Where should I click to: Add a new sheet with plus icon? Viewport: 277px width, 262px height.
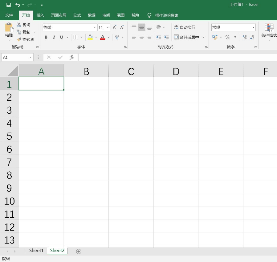pos(79,252)
